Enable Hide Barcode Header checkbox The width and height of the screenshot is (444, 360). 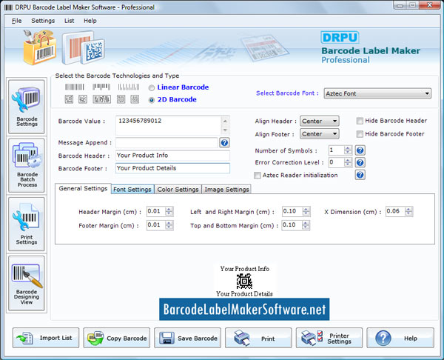tap(360, 121)
